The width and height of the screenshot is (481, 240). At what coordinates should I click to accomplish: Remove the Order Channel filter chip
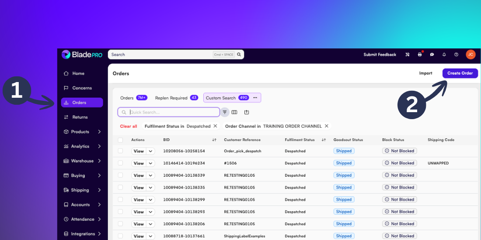coord(326,126)
